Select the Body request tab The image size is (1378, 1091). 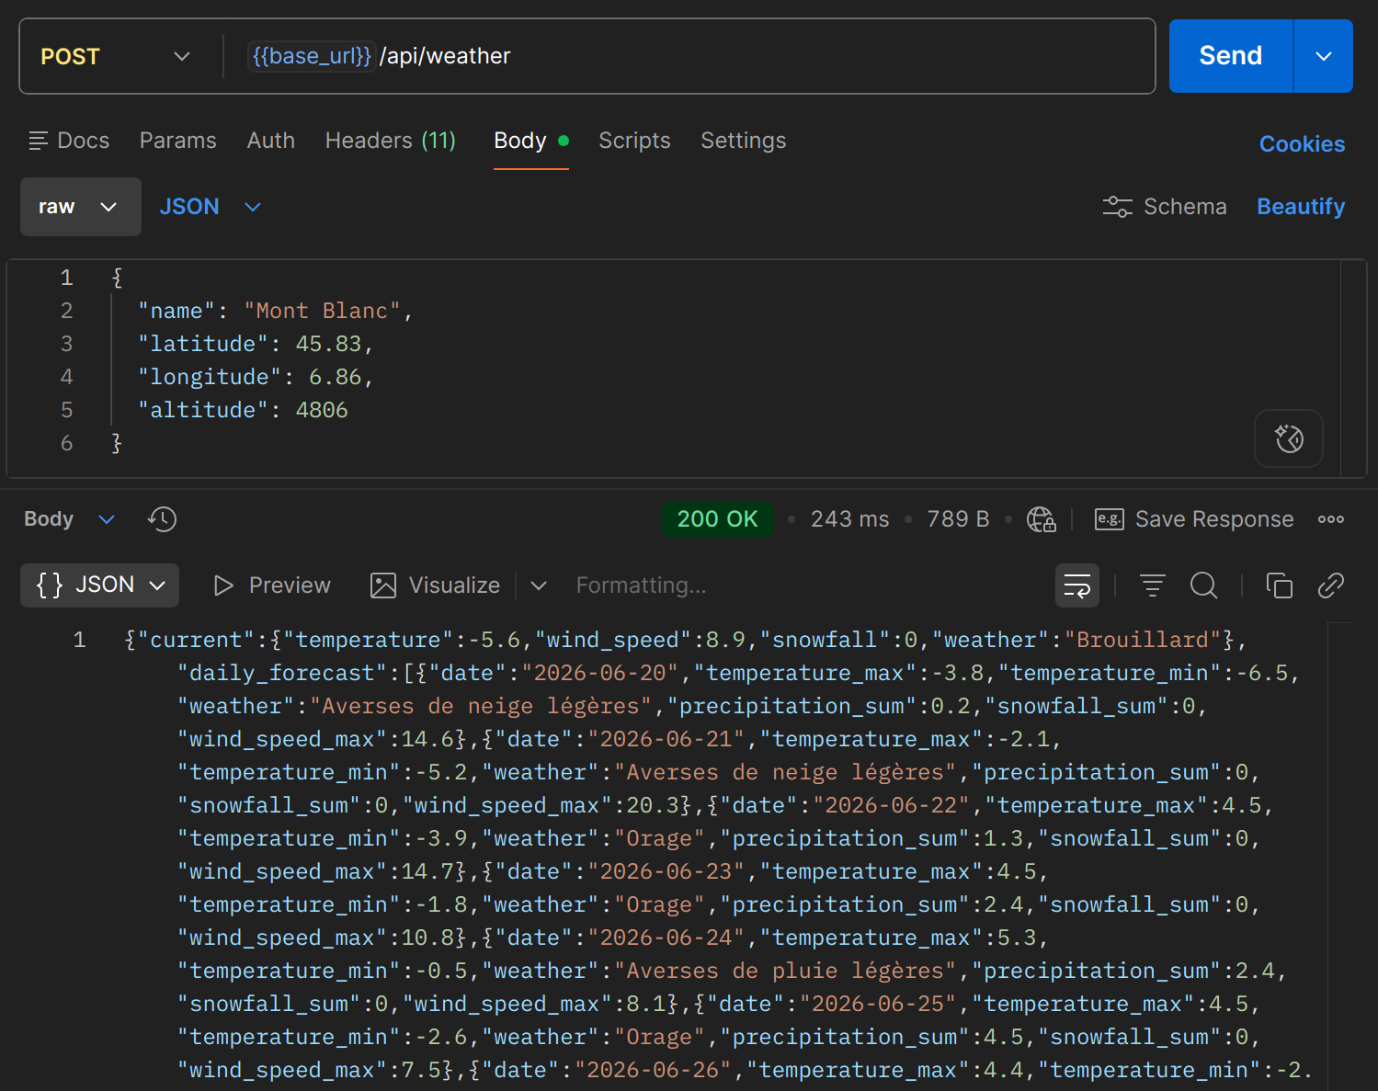pos(531,141)
